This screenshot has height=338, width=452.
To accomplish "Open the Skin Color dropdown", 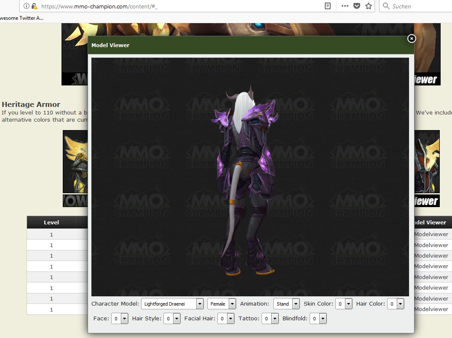I will pyautogui.click(x=344, y=304).
